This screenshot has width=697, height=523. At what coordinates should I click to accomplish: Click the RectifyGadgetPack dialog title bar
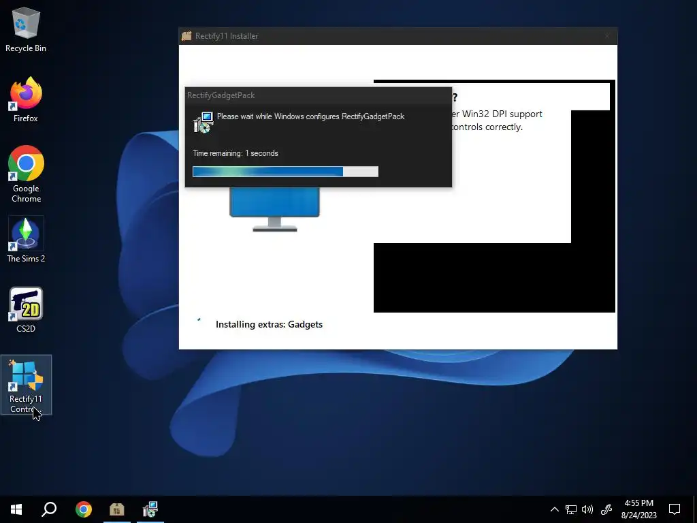319,95
